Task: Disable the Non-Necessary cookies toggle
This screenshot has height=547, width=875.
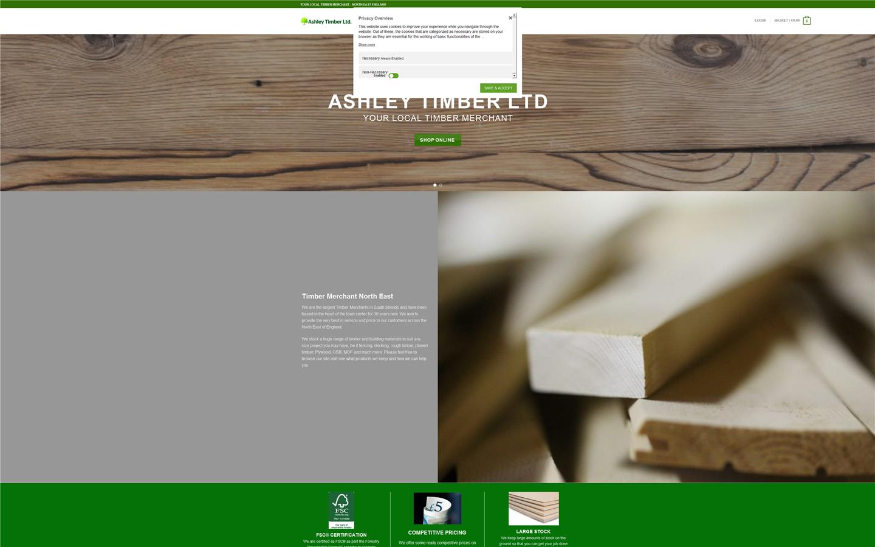Action: coord(394,75)
